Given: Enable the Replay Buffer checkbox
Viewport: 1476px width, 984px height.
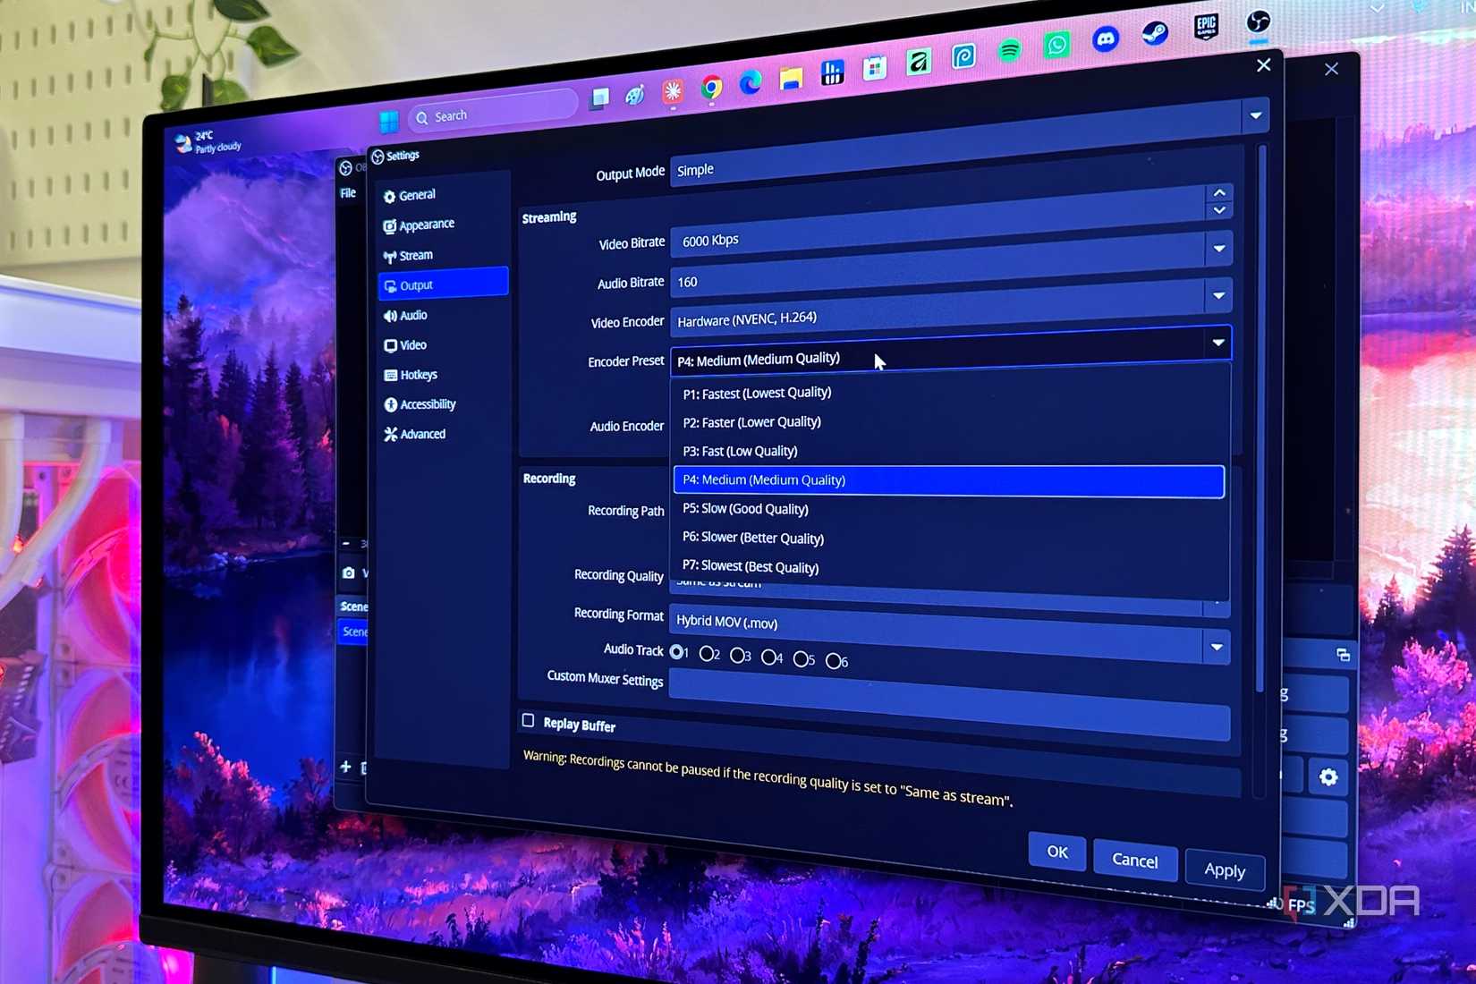Looking at the screenshot, I should click(528, 720).
